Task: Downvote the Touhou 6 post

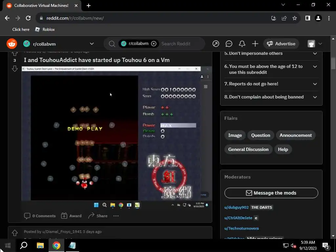Action: tap(14, 69)
